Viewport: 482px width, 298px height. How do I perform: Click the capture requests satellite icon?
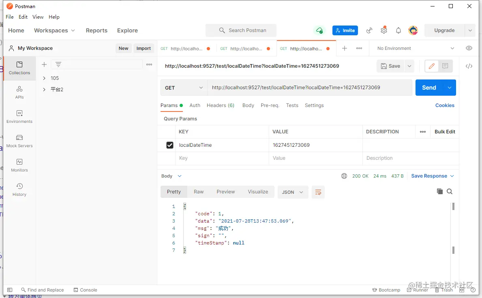(369, 30)
